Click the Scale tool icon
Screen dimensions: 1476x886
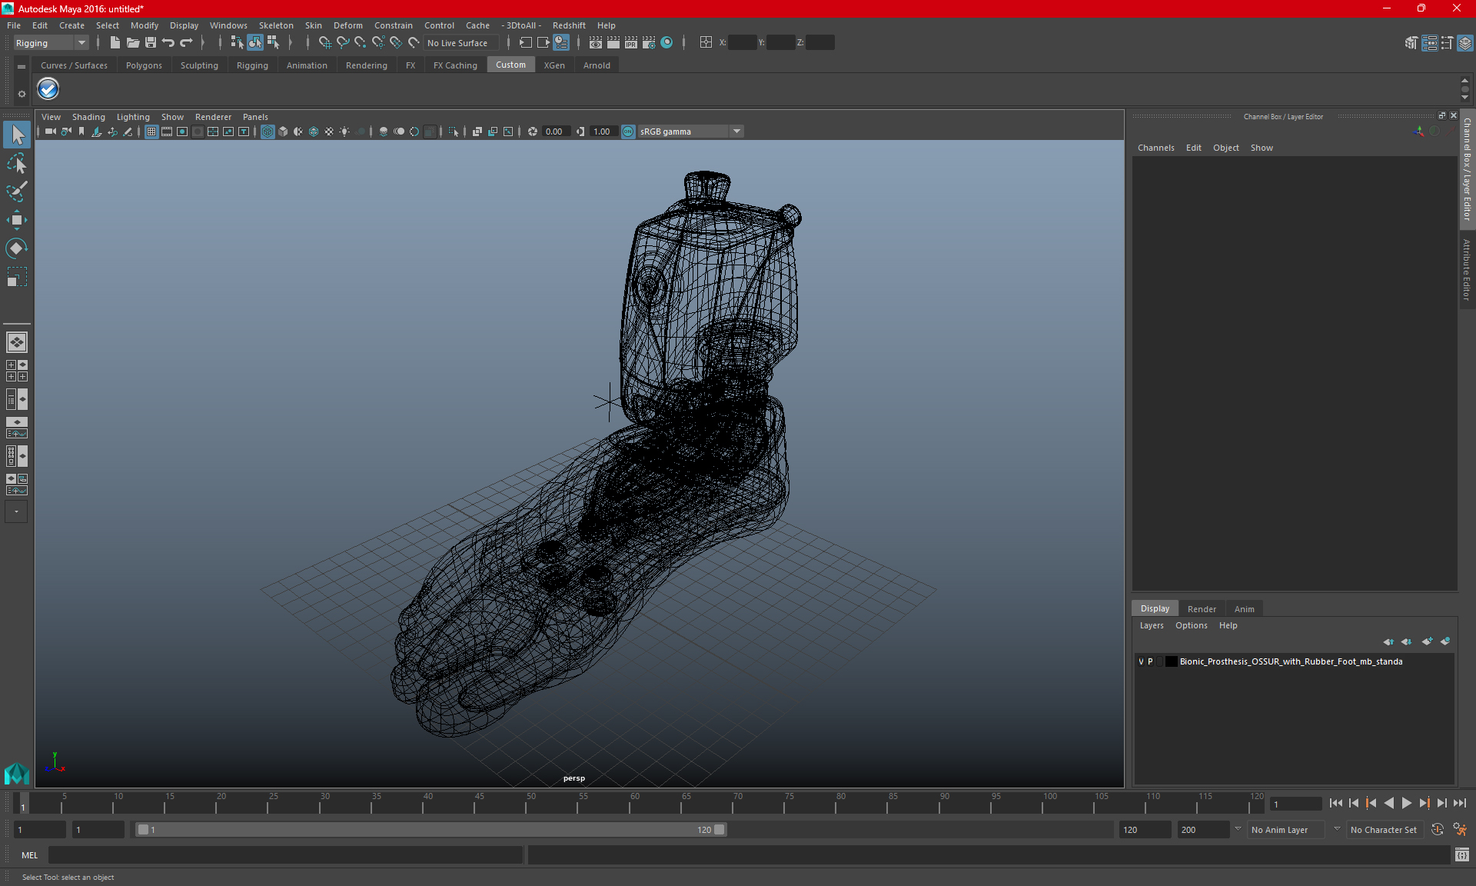point(16,277)
